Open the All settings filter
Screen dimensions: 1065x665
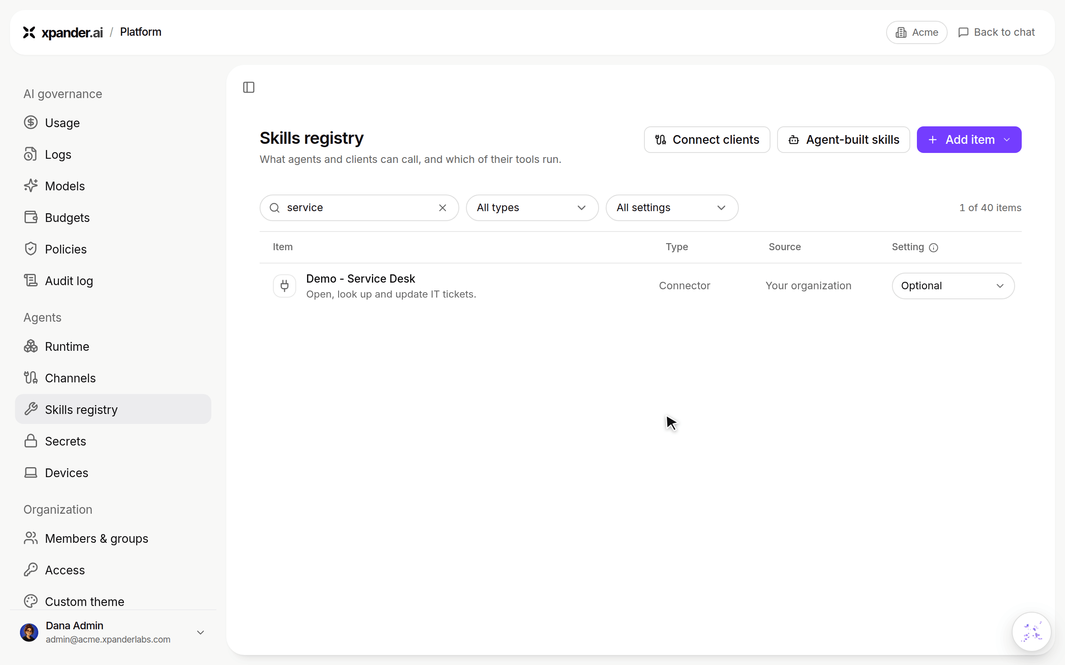671,207
